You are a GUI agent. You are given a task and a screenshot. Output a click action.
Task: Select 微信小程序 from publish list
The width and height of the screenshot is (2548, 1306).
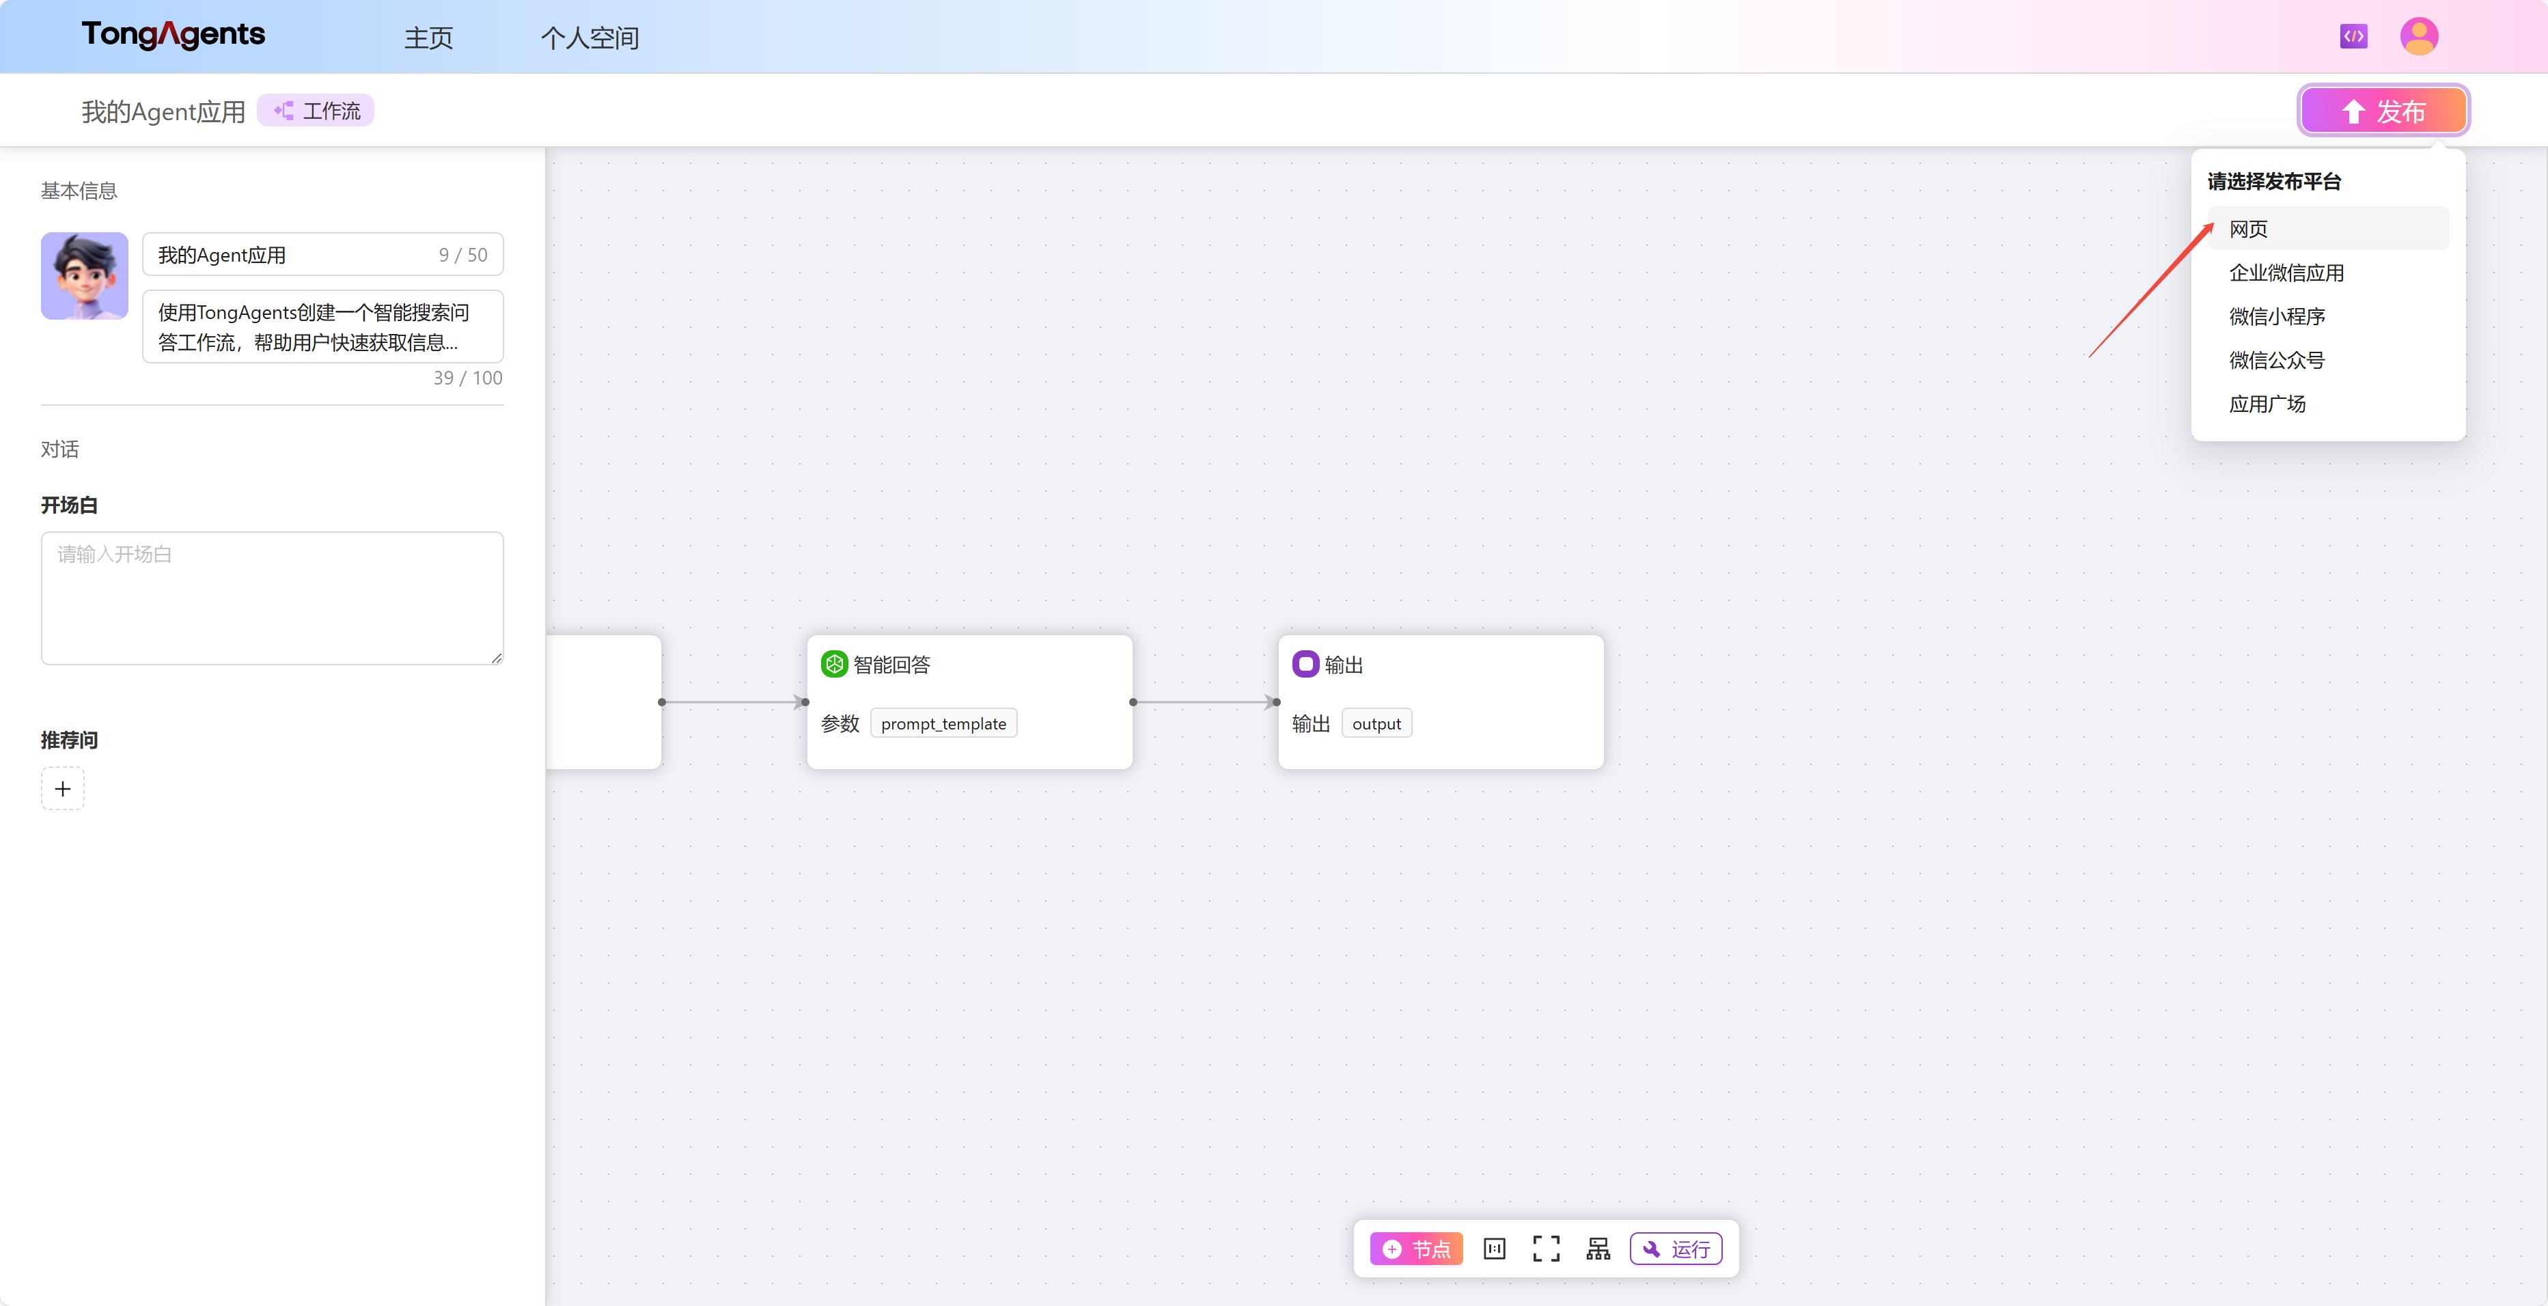[x=2276, y=317]
